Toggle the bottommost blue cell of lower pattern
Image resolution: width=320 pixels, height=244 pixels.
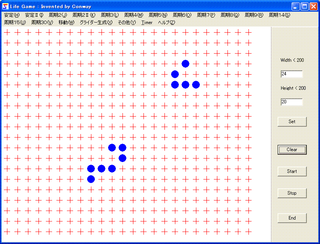pos(91,179)
